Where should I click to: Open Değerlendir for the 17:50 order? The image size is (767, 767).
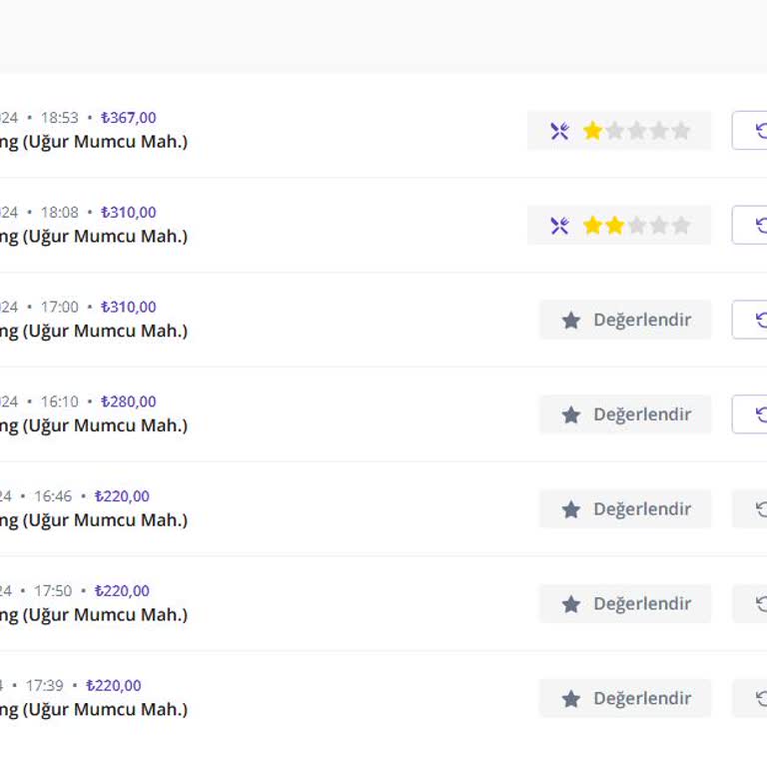[x=625, y=604]
